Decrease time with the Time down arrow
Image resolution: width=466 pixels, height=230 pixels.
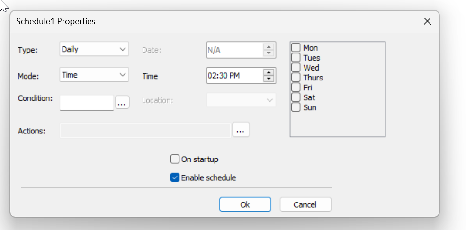(x=269, y=79)
